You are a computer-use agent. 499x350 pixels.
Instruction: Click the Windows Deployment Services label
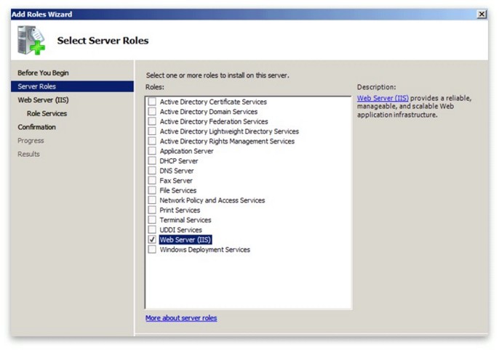pyautogui.click(x=204, y=250)
